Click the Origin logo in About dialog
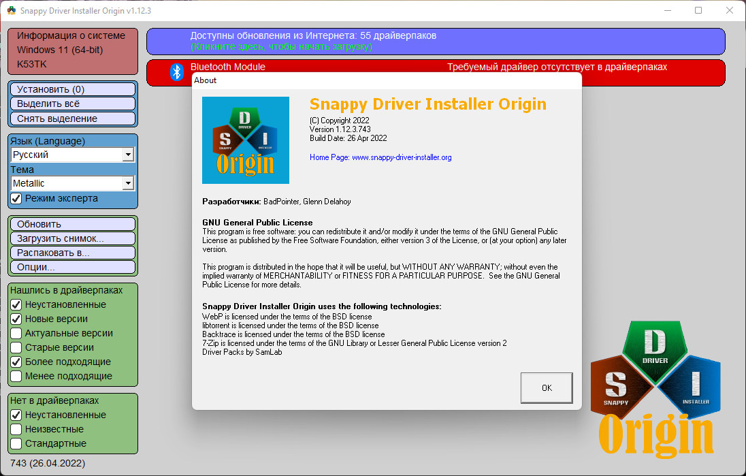 point(246,140)
